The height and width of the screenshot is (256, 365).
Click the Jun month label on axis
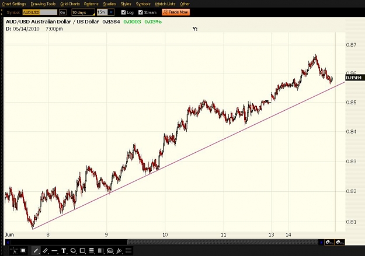(9, 235)
